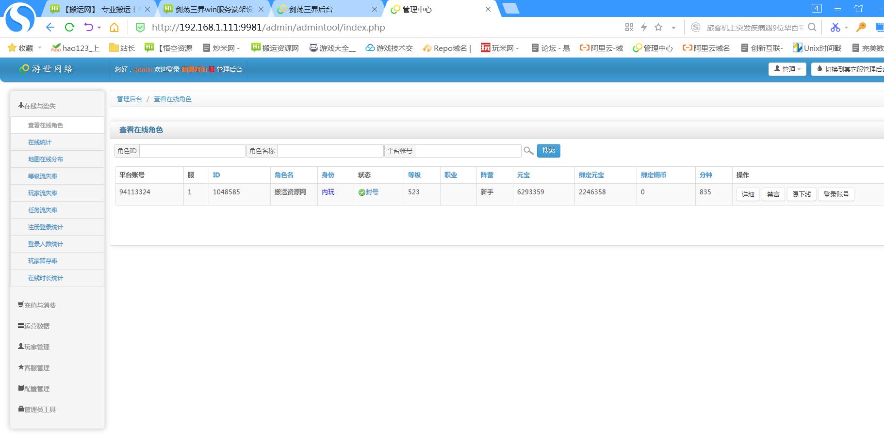Image resolution: width=884 pixels, height=443 pixels.
Task: Expand the 管理员工具 sidebar section
Action: pyautogui.click(x=40, y=410)
